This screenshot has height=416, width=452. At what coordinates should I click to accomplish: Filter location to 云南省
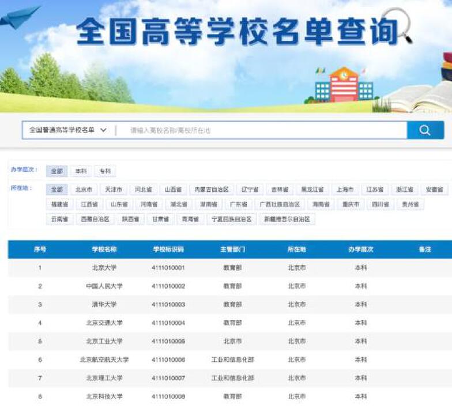pyautogui.click(x=60, y=219)
